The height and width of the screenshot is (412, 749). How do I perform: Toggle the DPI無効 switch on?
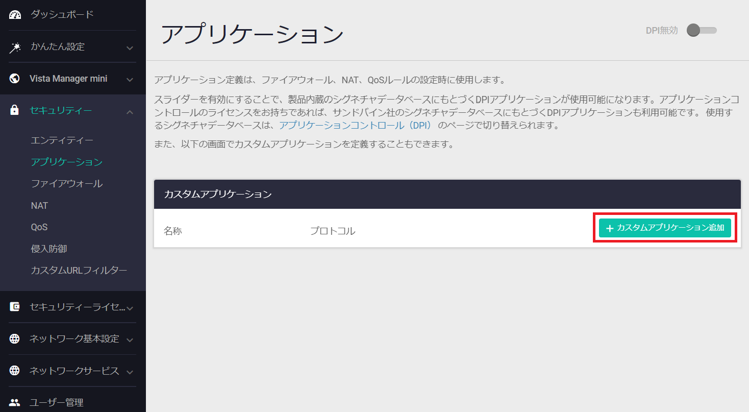click(701, 31)
